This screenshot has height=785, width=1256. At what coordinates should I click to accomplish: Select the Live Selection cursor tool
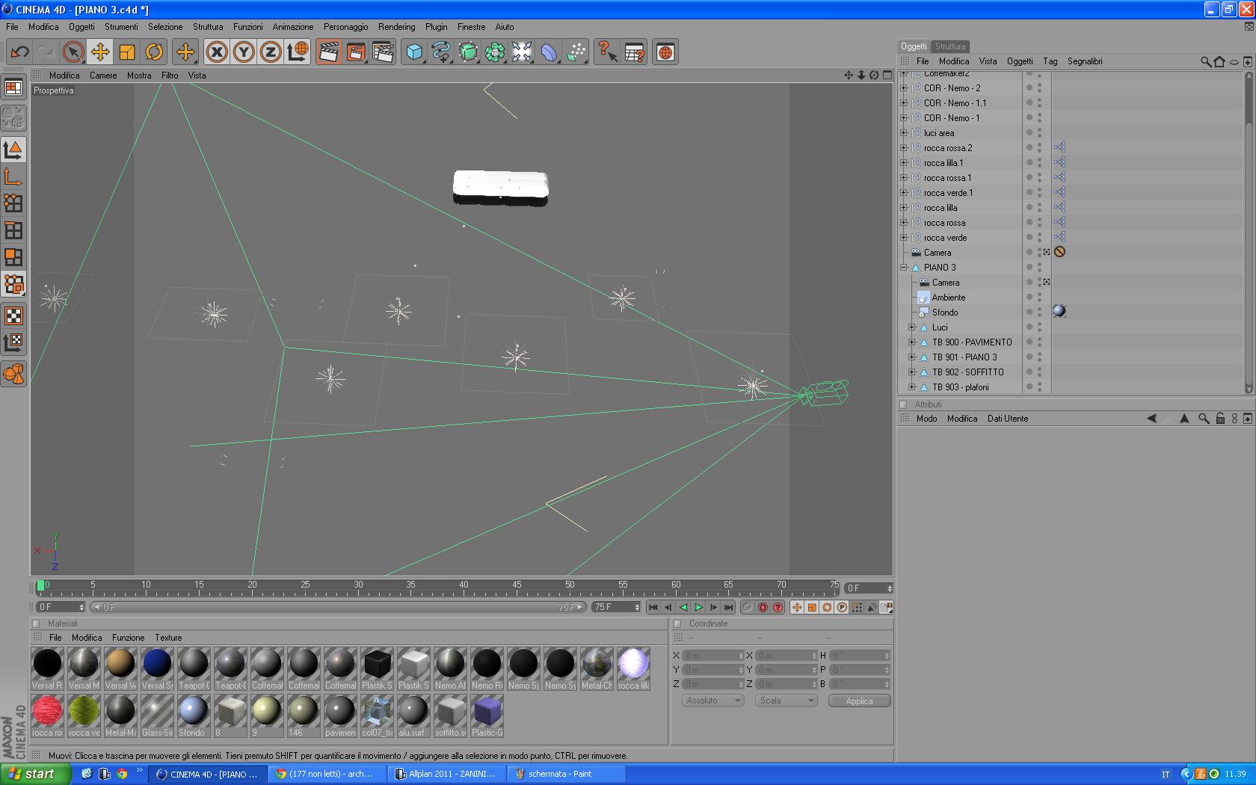73,52
